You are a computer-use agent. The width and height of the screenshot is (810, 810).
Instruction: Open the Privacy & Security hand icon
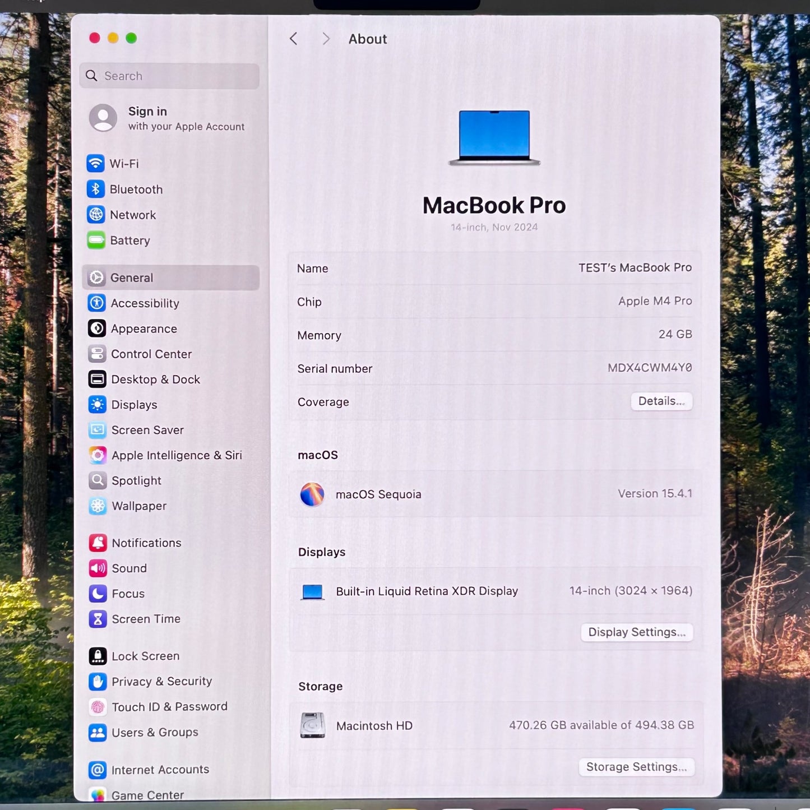(x=98, y=682)
